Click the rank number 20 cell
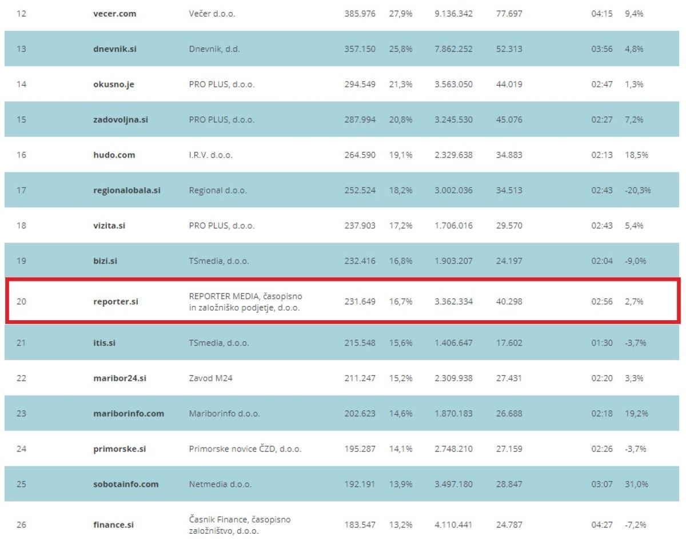 21,302
